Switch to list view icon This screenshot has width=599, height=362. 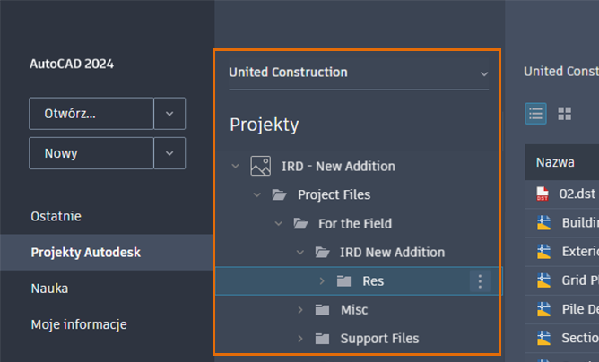coord(535,114)
